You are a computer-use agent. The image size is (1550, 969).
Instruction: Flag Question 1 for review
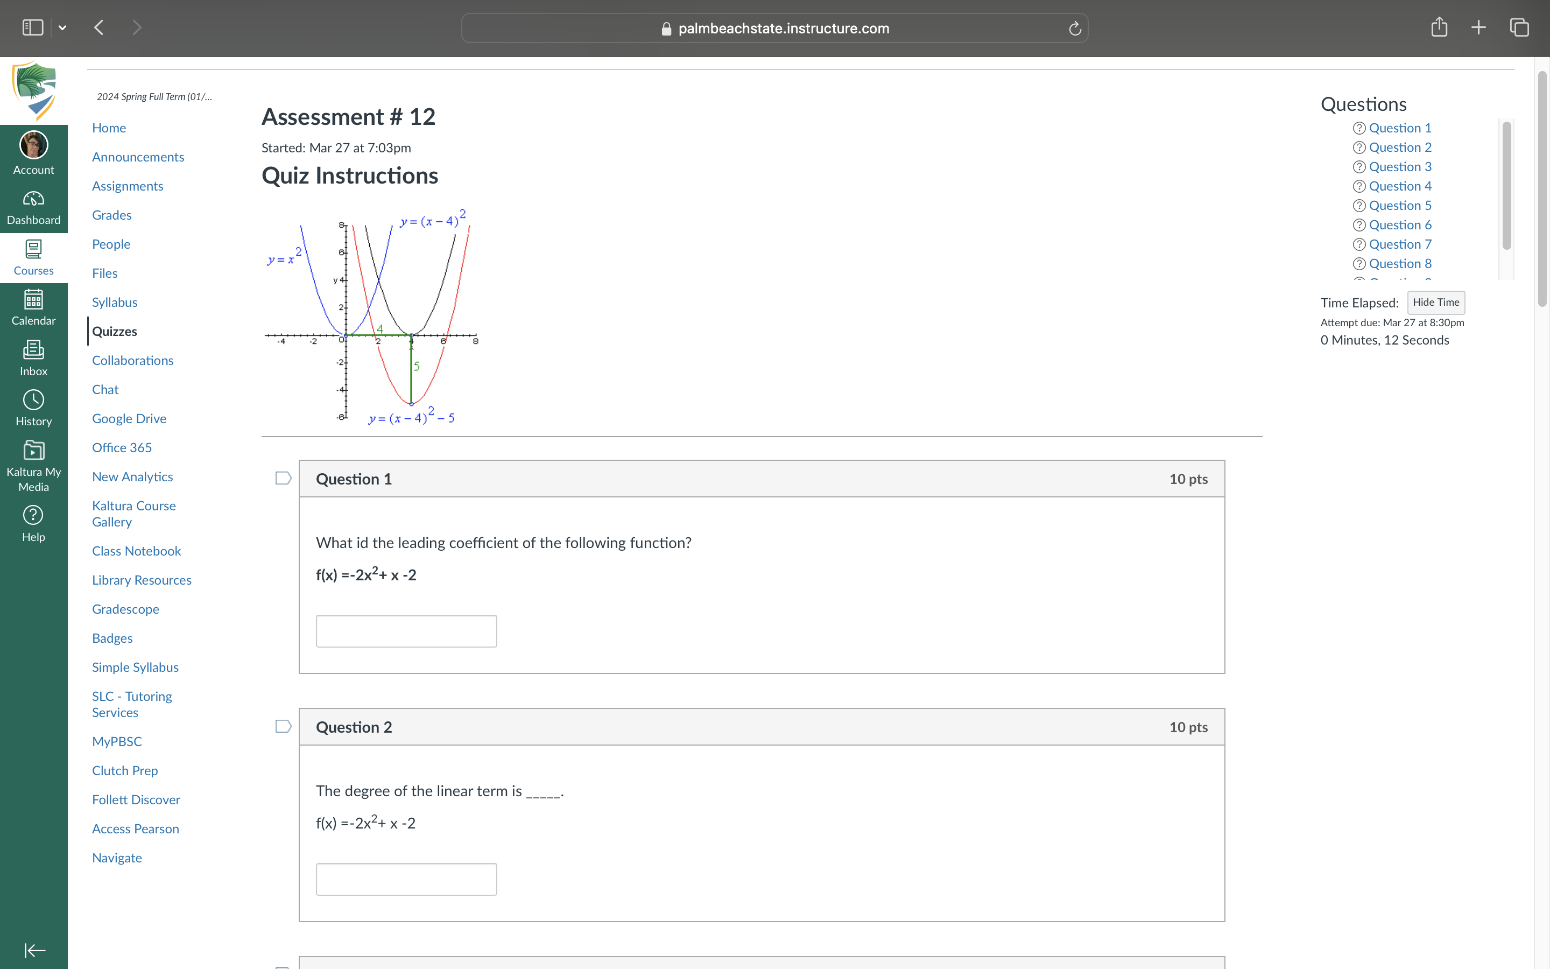pyautogui.click(x=283, y=478)
